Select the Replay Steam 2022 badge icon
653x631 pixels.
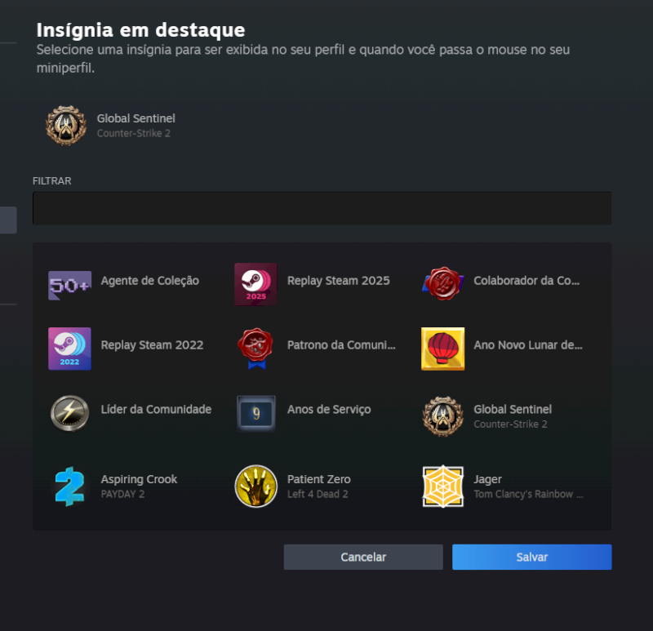[x=69, y=349]
